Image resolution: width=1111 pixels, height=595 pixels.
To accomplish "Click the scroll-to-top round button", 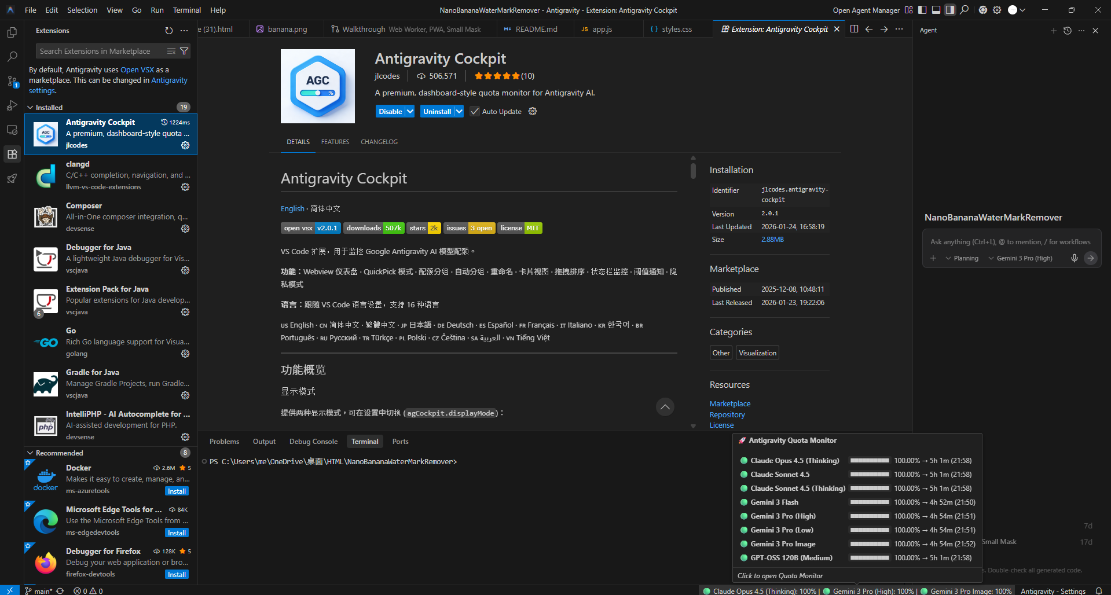I will tap(665, 407).
